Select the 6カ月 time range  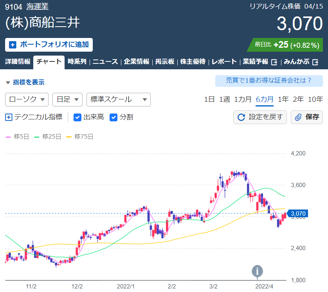pyautogui.click(x=265, y=99)
